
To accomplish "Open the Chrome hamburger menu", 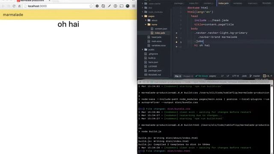I will click(x=134, y=6).
